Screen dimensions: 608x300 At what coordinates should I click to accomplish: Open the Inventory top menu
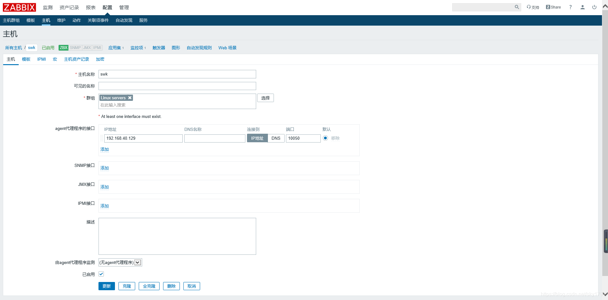coord(69,7)
